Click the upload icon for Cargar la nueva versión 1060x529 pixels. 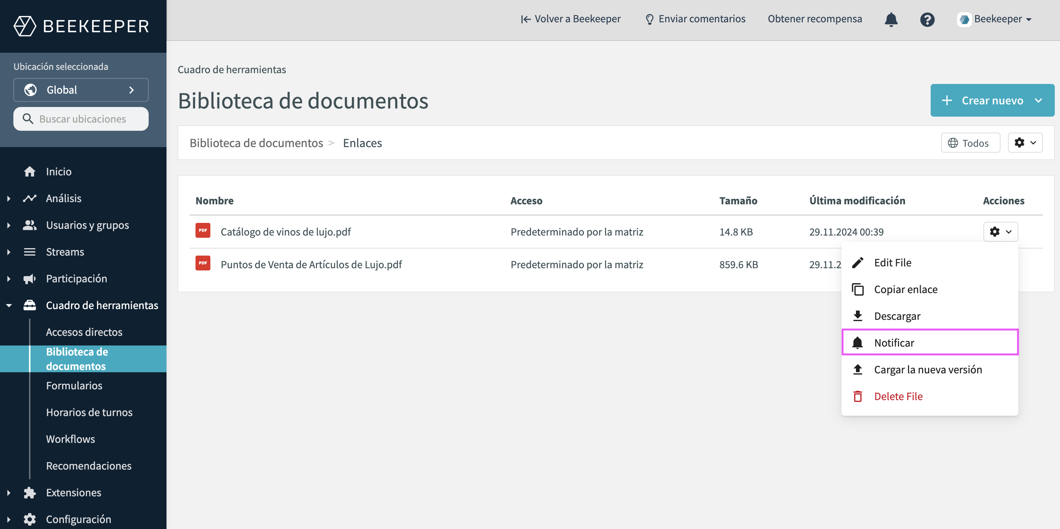857,369
